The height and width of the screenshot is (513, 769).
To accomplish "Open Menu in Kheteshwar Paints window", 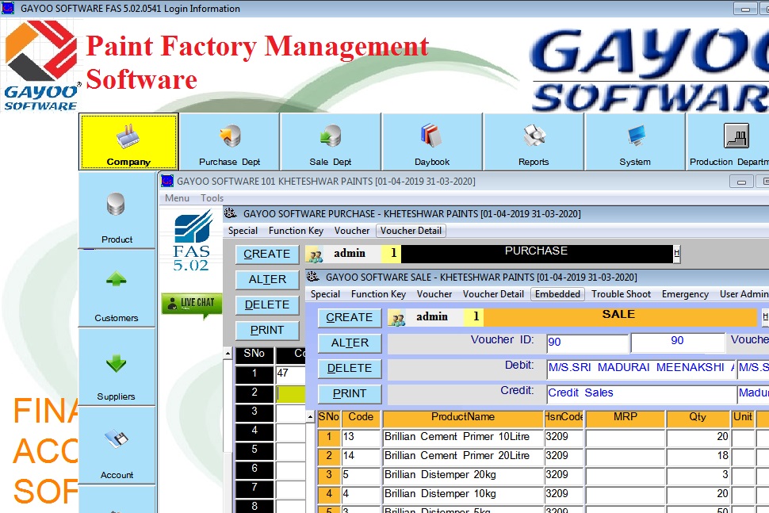I will point(177,198).
